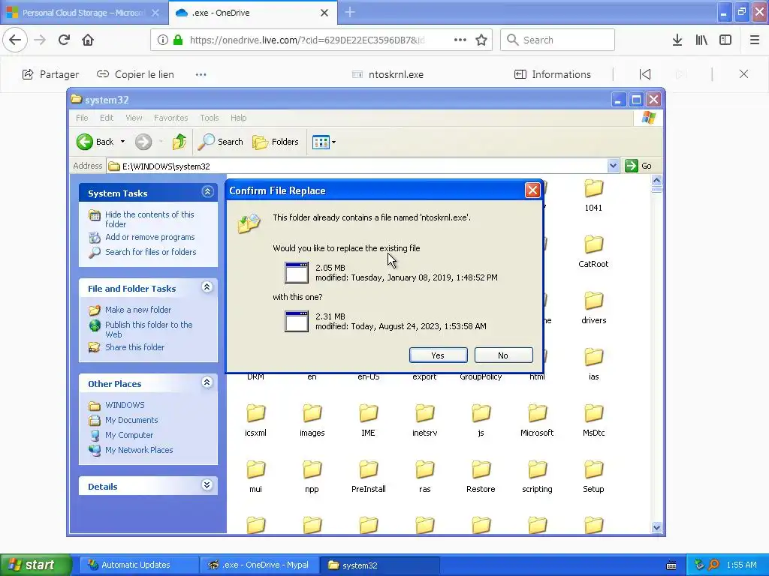The image size is (769, 576).
Task: Open the Back history dropdown arrow
Action: (x=122, y=142)
